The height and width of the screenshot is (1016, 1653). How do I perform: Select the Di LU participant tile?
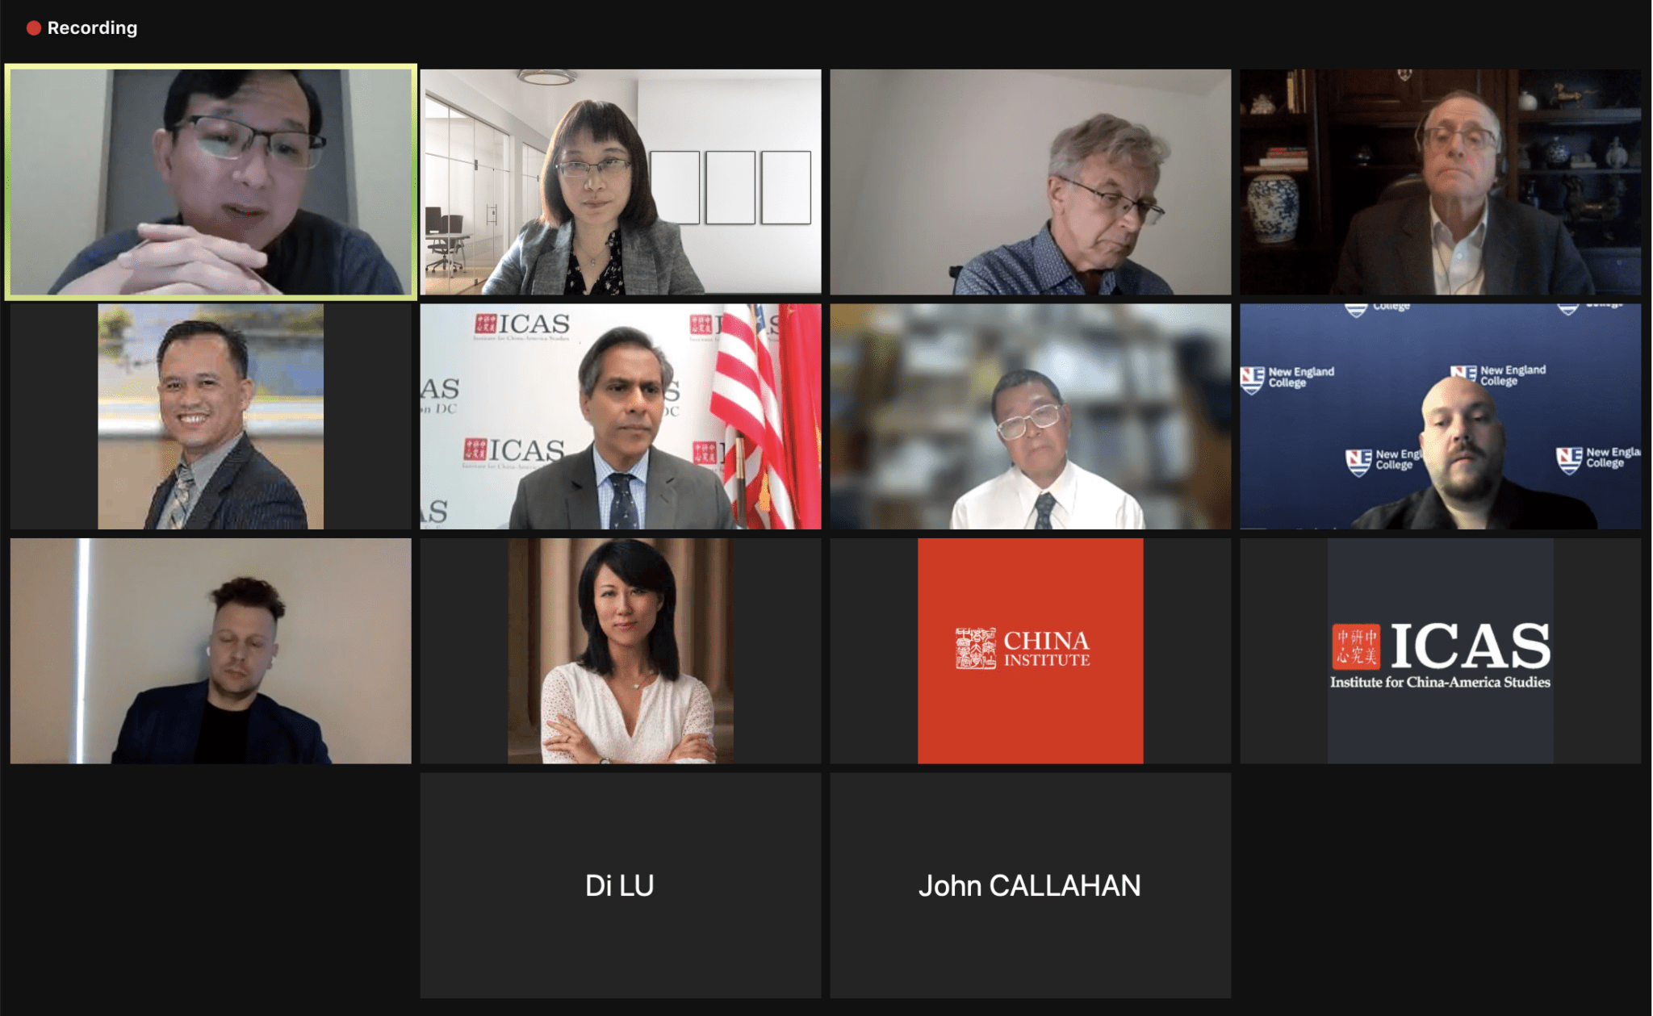pos(620,885)
